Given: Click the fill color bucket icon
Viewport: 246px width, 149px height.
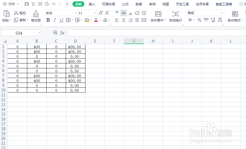Looking at the screenshot, I should [86, 20].
